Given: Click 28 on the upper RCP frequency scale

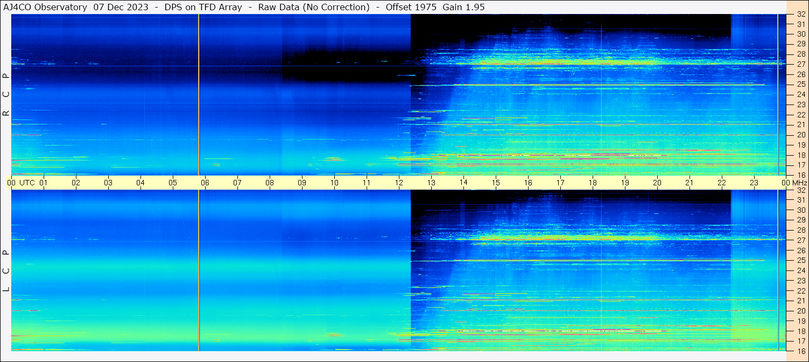Looking at the screenshot, I should [800, 54].
